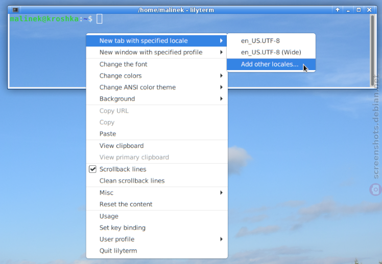Maximize the lilyterm window
The height and width of the screenshot is (264, 382).
[359, 10]
